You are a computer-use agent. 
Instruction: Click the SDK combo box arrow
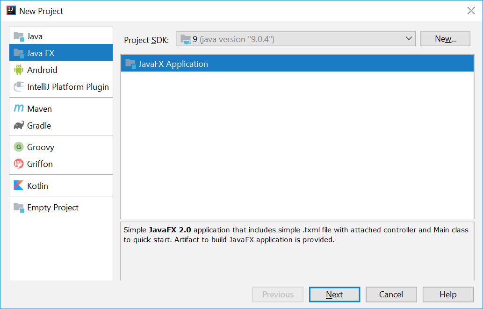[x=409, y=39]
